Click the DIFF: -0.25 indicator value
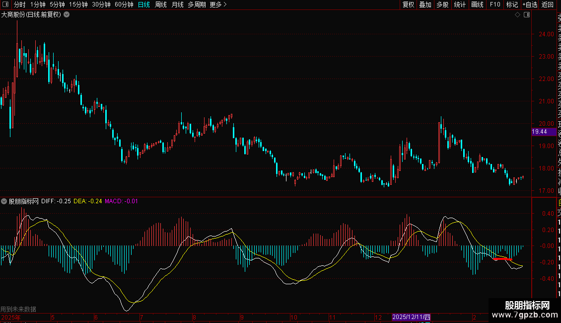The image size is (561, 323). pyautogui.click(x=56, y=201)
